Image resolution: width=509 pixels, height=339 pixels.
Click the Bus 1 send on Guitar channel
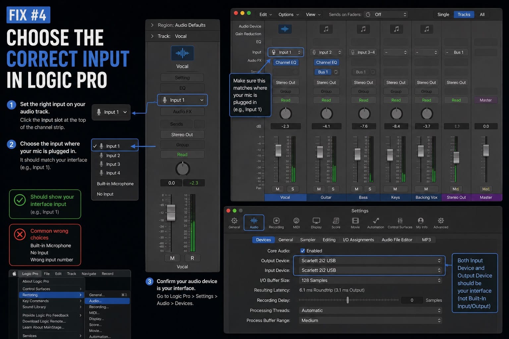click(x=323, y=72)
